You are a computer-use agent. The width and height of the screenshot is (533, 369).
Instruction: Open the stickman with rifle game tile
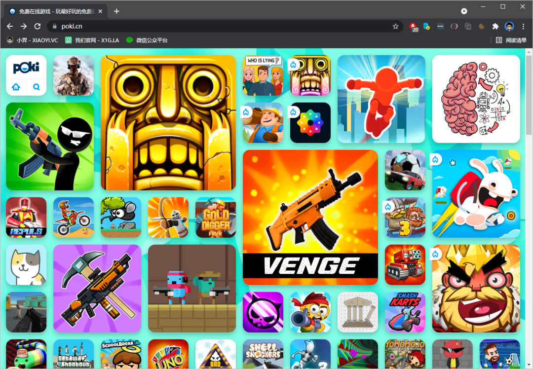click(50, 147)
